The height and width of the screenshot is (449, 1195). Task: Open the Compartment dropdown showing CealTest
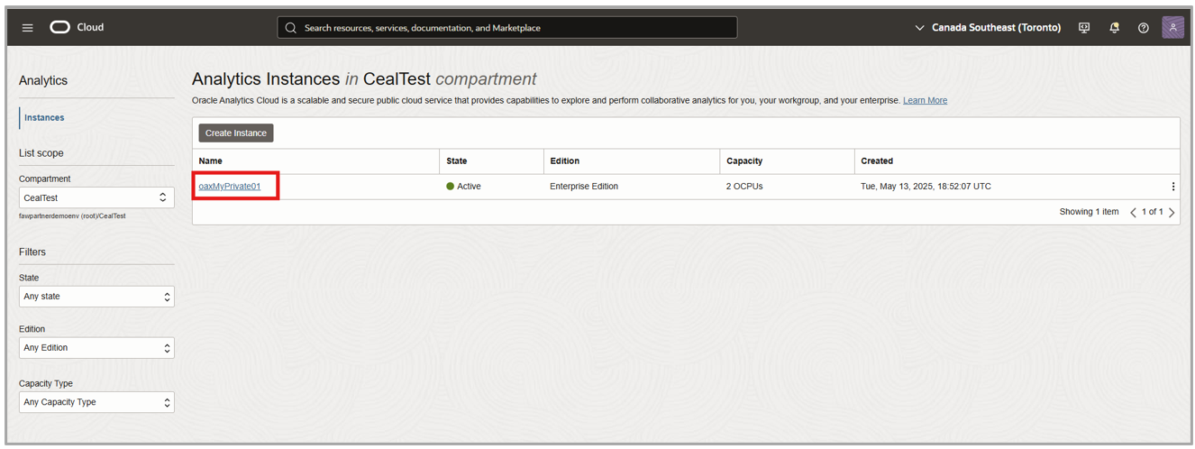pos(96,197)
